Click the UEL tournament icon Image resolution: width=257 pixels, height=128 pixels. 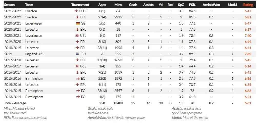click(77, 36)
